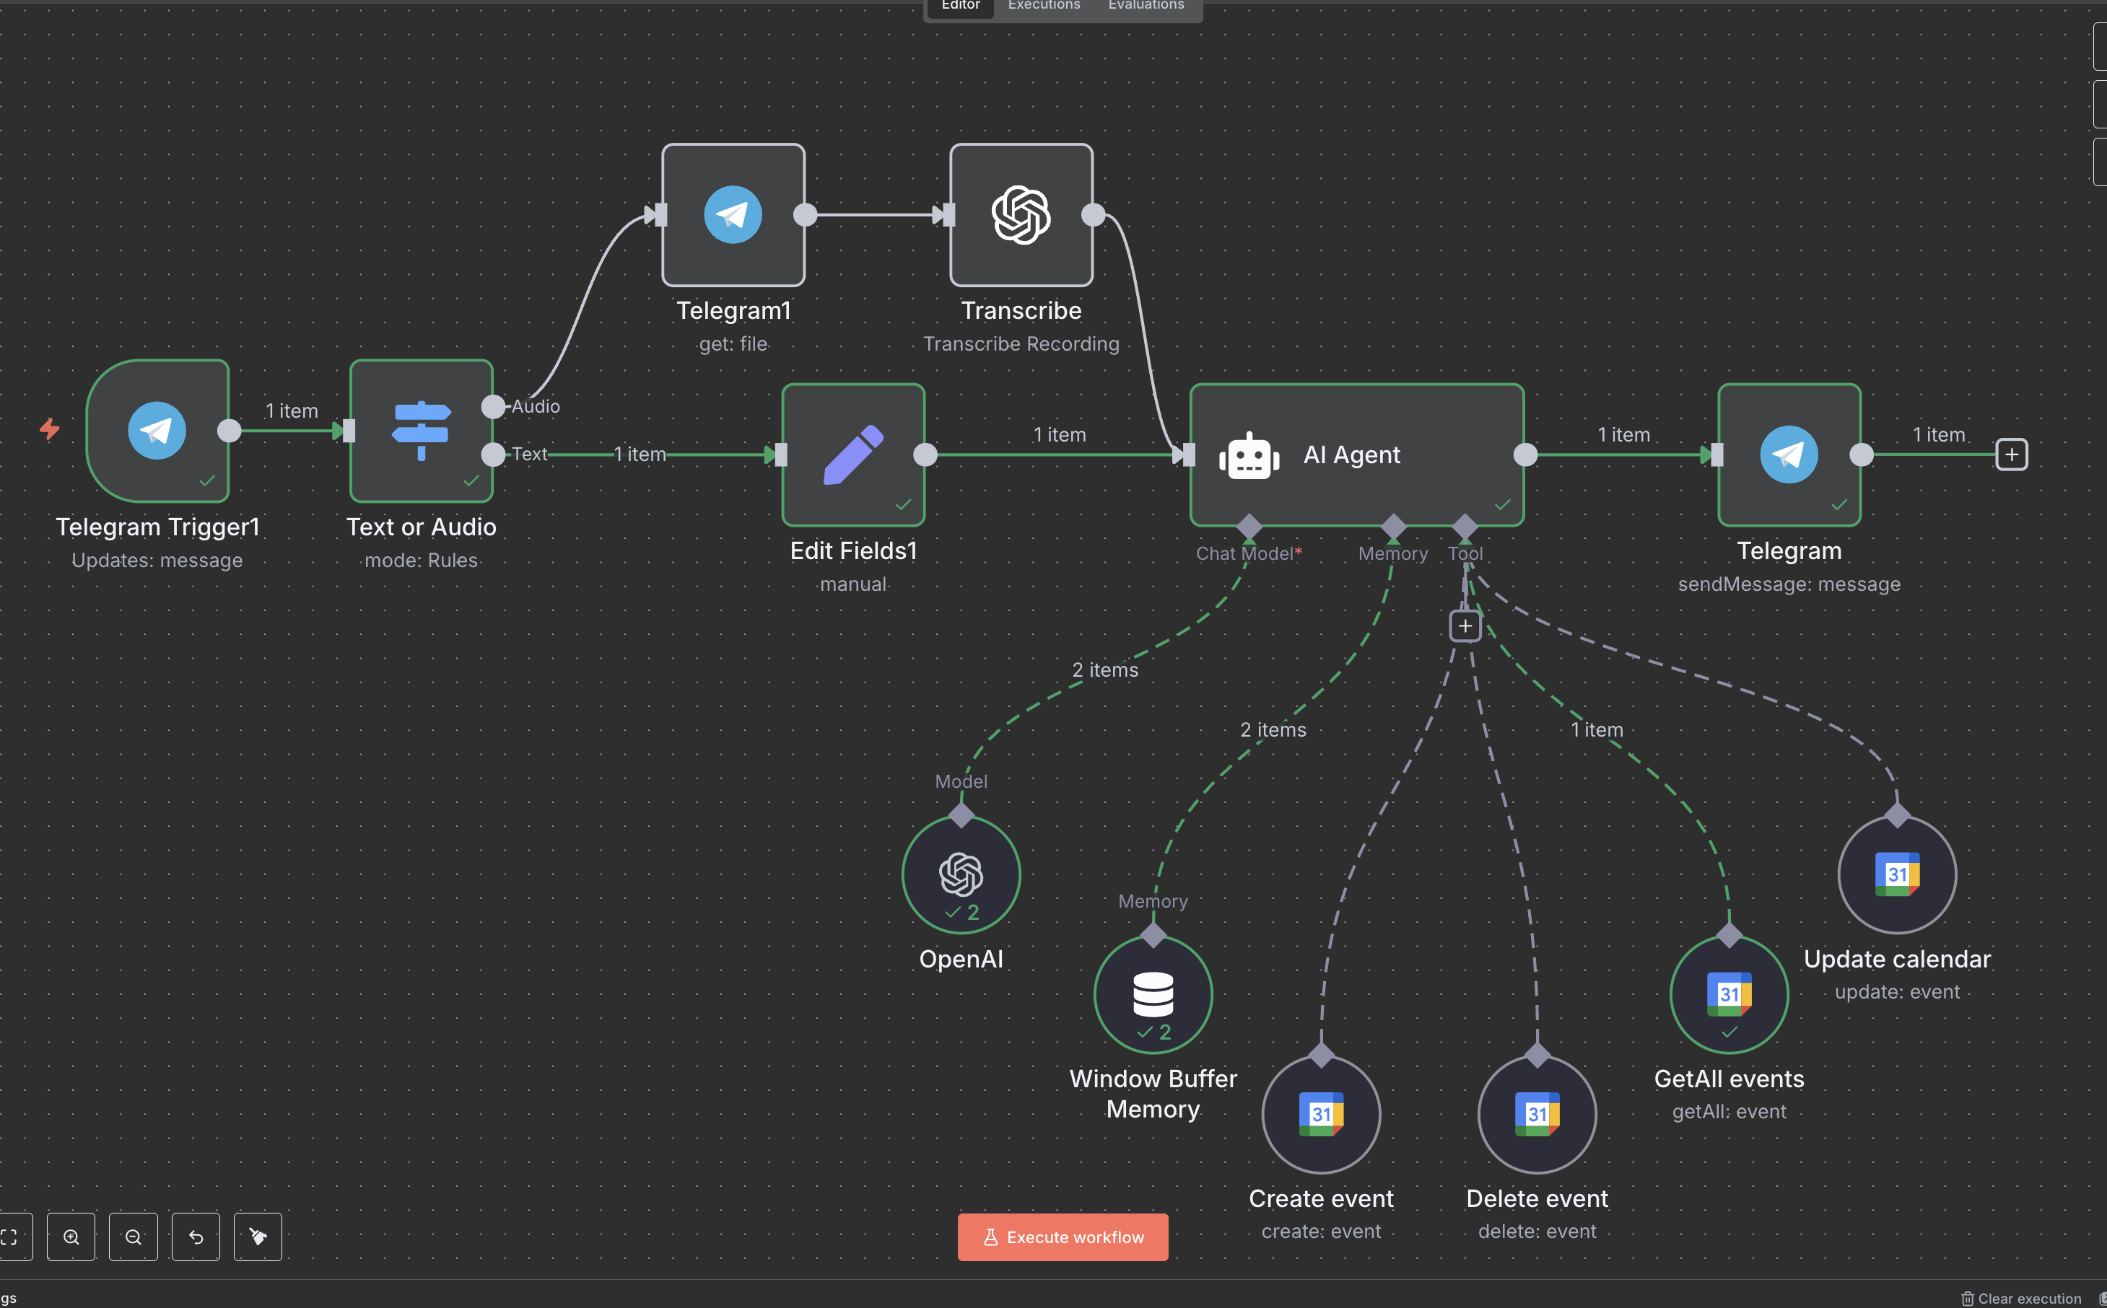Switch to the Executions tab
2107x1308 pixels.
1044,6
